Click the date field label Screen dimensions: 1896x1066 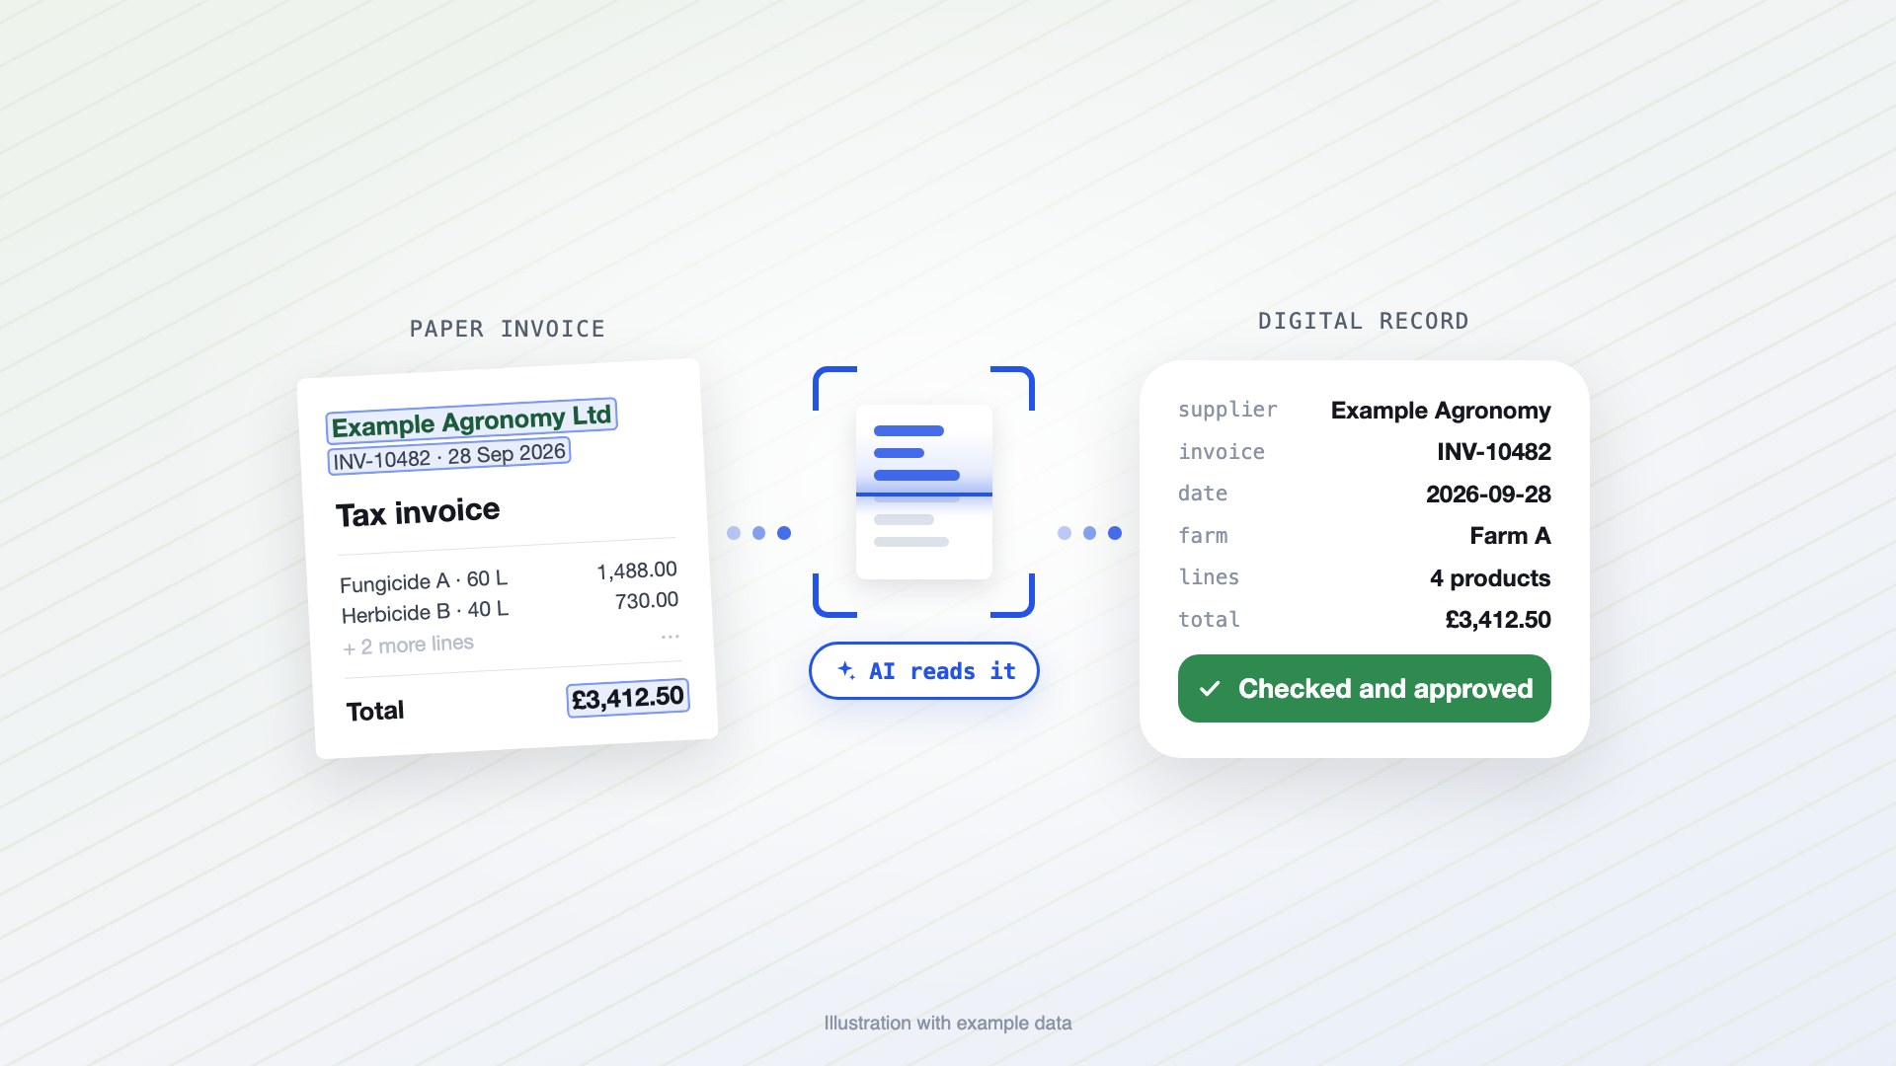(1203, 494)
